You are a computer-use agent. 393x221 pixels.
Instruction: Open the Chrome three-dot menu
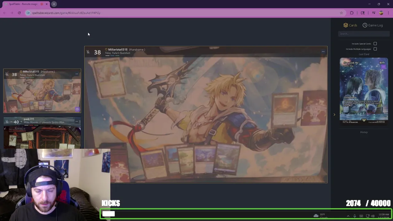pos(388,13)
